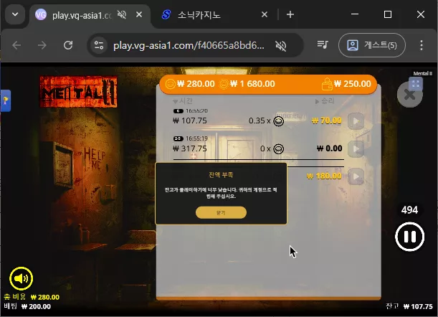The width and height of the screenshot is (438, 317).
Task: Click the 잔고 ₩107.75 balance
Action: pos(409,306)
